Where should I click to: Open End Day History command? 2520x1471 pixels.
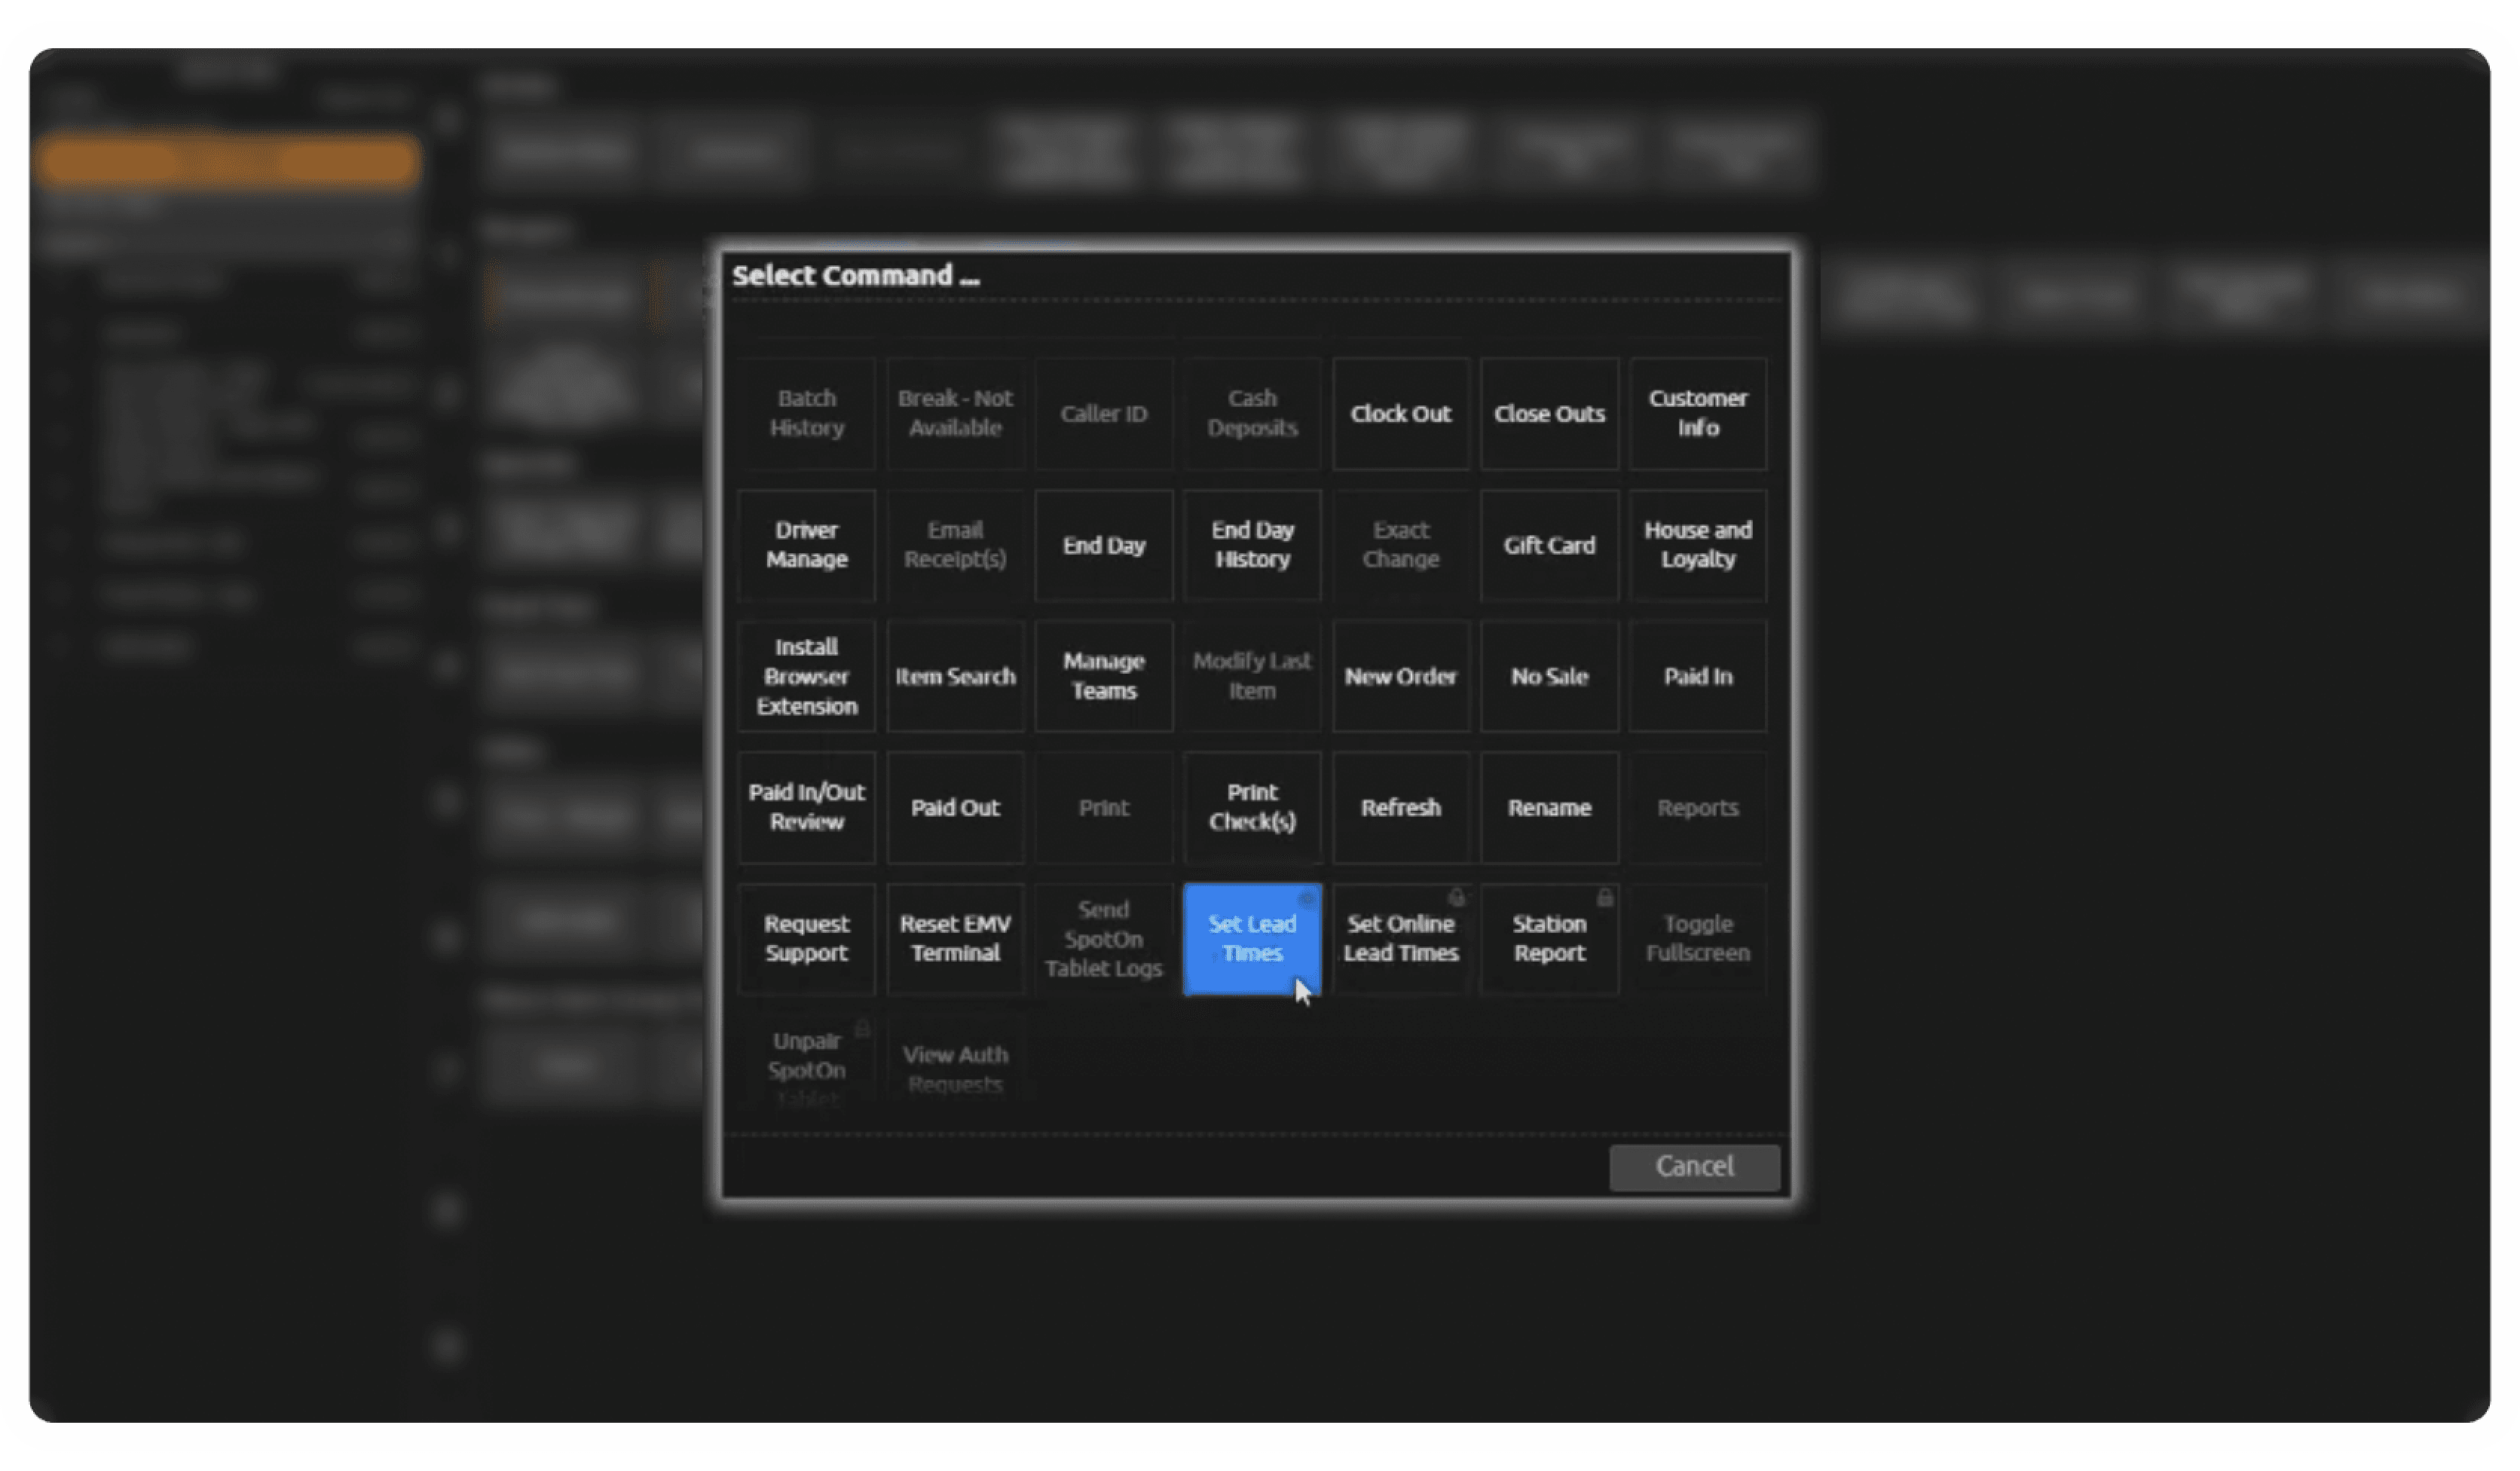pyautogui.click(x=1252, y=545)
